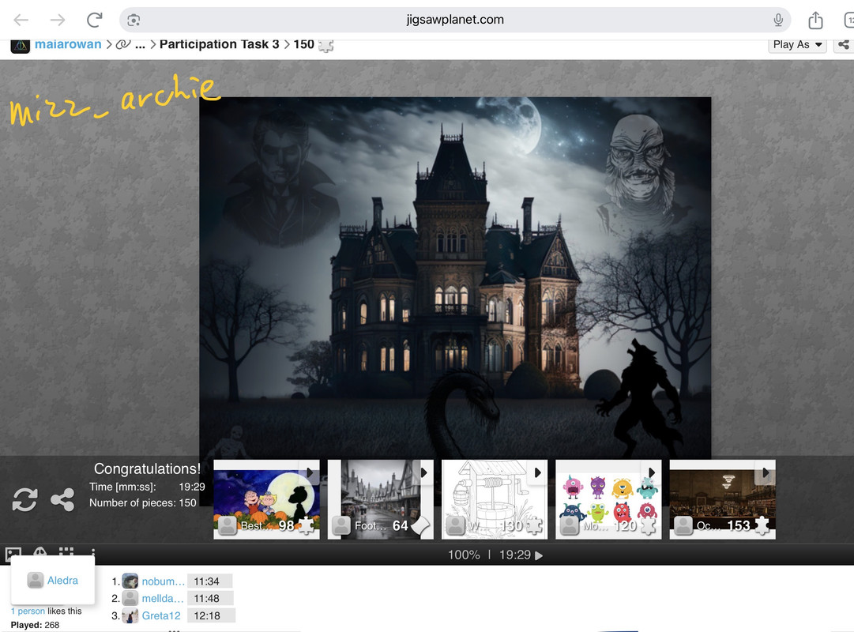Click the avatar beside Aledra
The height and width of the screenshot is (632, 854).
[36, 580]
